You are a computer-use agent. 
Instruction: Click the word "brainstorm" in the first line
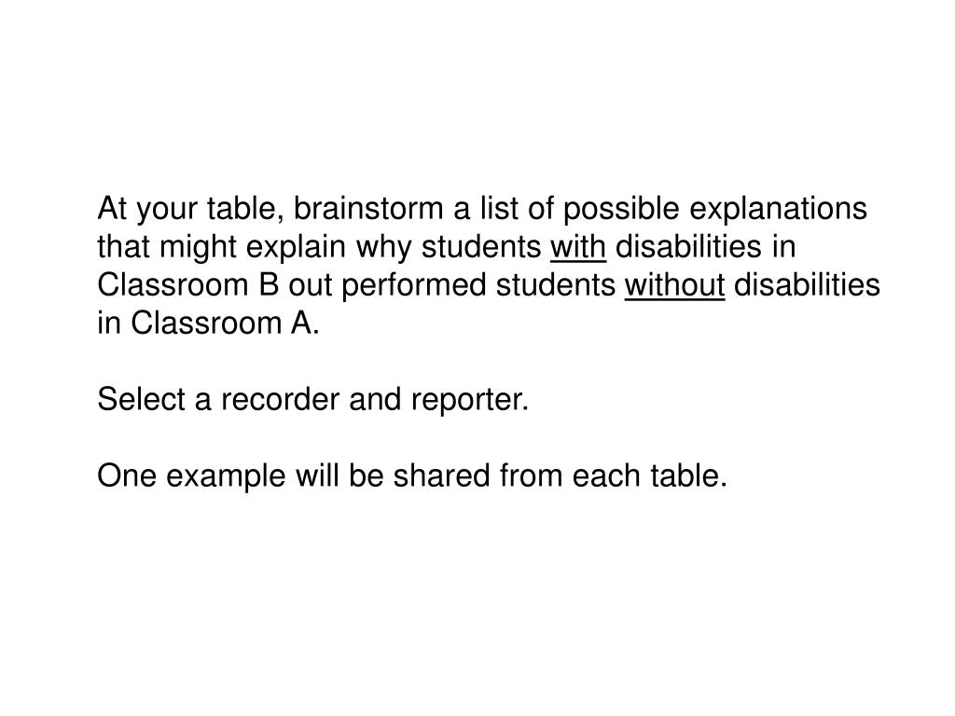(x=369, y=208)
